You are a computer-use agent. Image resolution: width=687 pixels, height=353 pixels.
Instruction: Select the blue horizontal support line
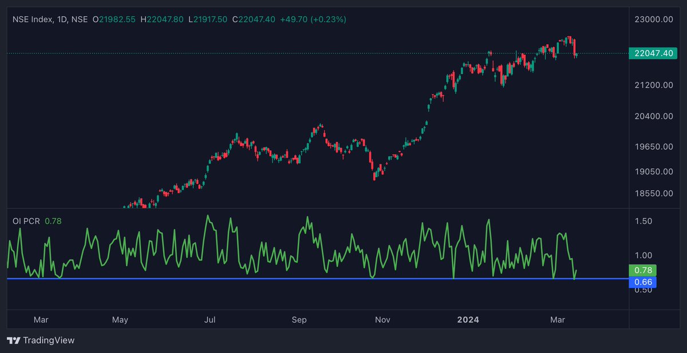point(343,279)
